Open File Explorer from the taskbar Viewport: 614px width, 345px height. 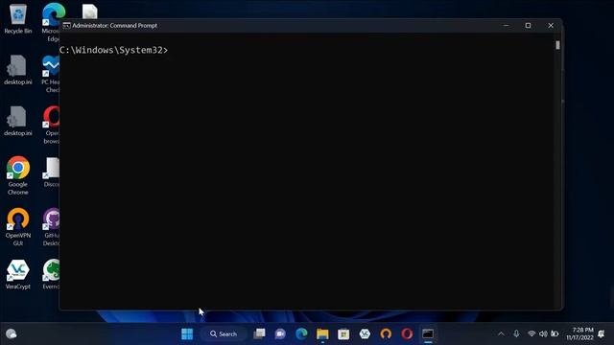click(322, 333)
